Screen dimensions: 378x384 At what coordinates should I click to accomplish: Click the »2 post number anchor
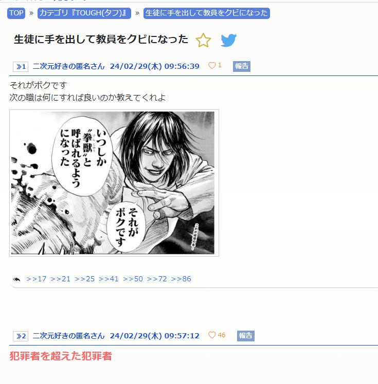point(21,336)
